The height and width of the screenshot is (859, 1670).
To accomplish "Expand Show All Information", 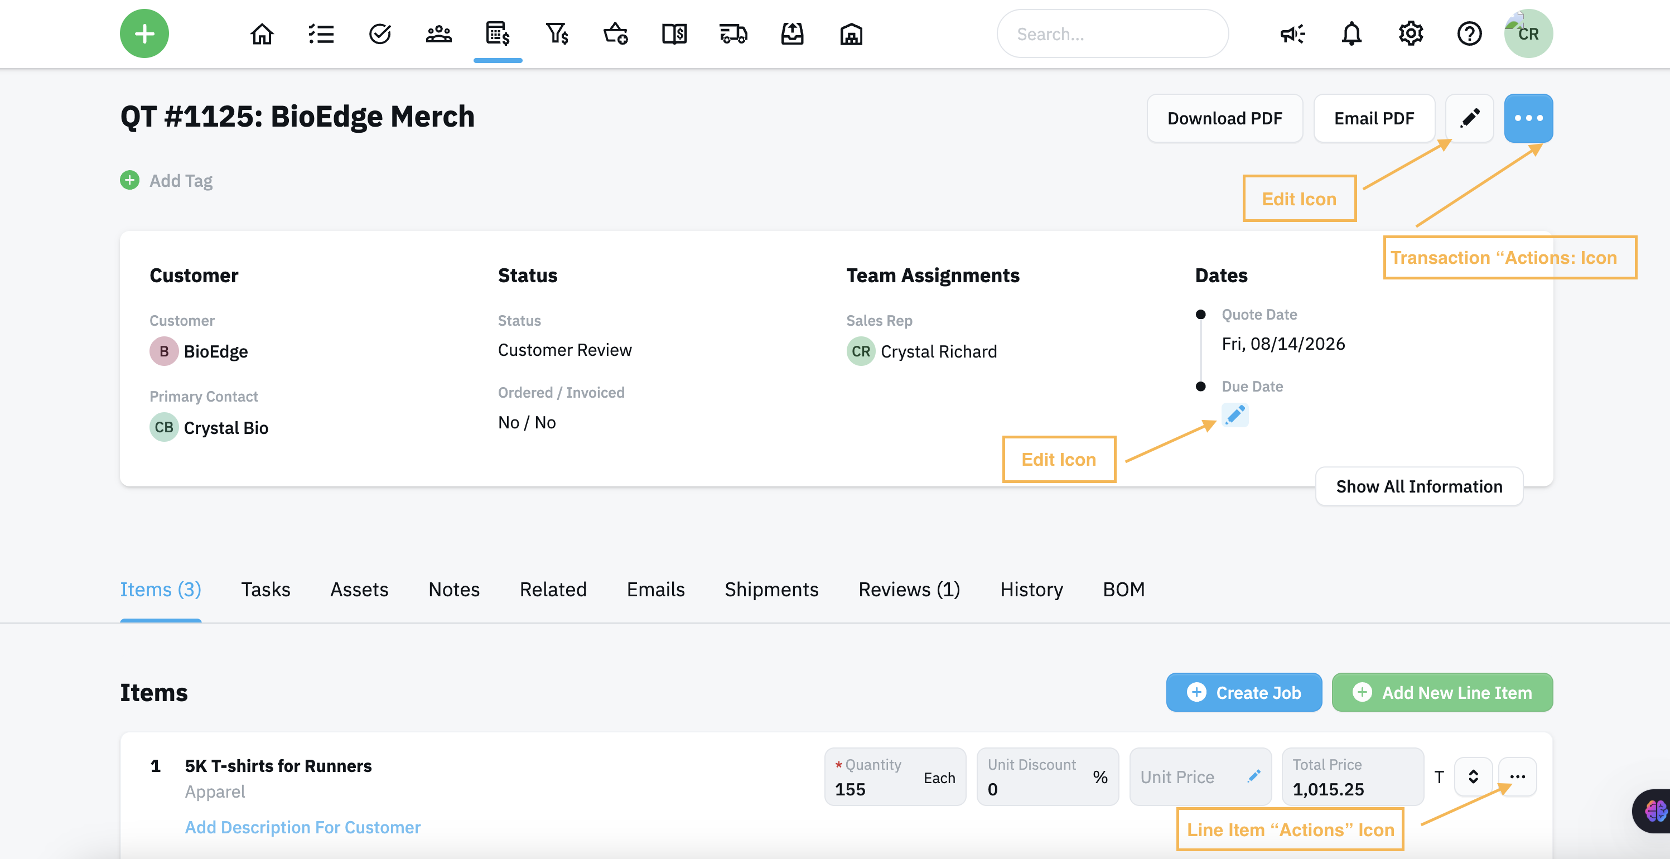I will click(1419, 486).
